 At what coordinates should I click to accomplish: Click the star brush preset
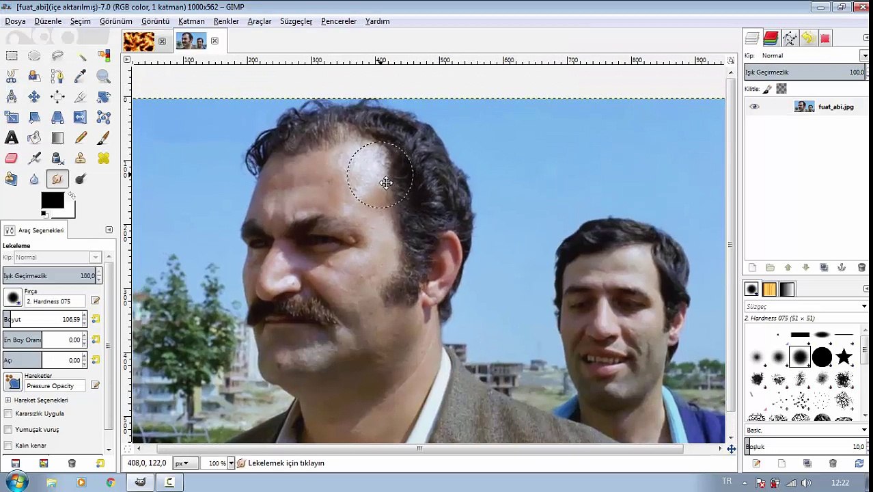[844, 357]
